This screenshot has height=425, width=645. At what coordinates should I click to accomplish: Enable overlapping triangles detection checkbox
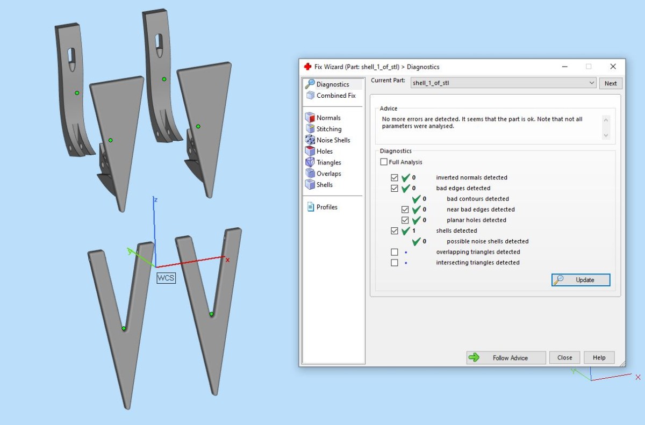[x=395, y=252]
